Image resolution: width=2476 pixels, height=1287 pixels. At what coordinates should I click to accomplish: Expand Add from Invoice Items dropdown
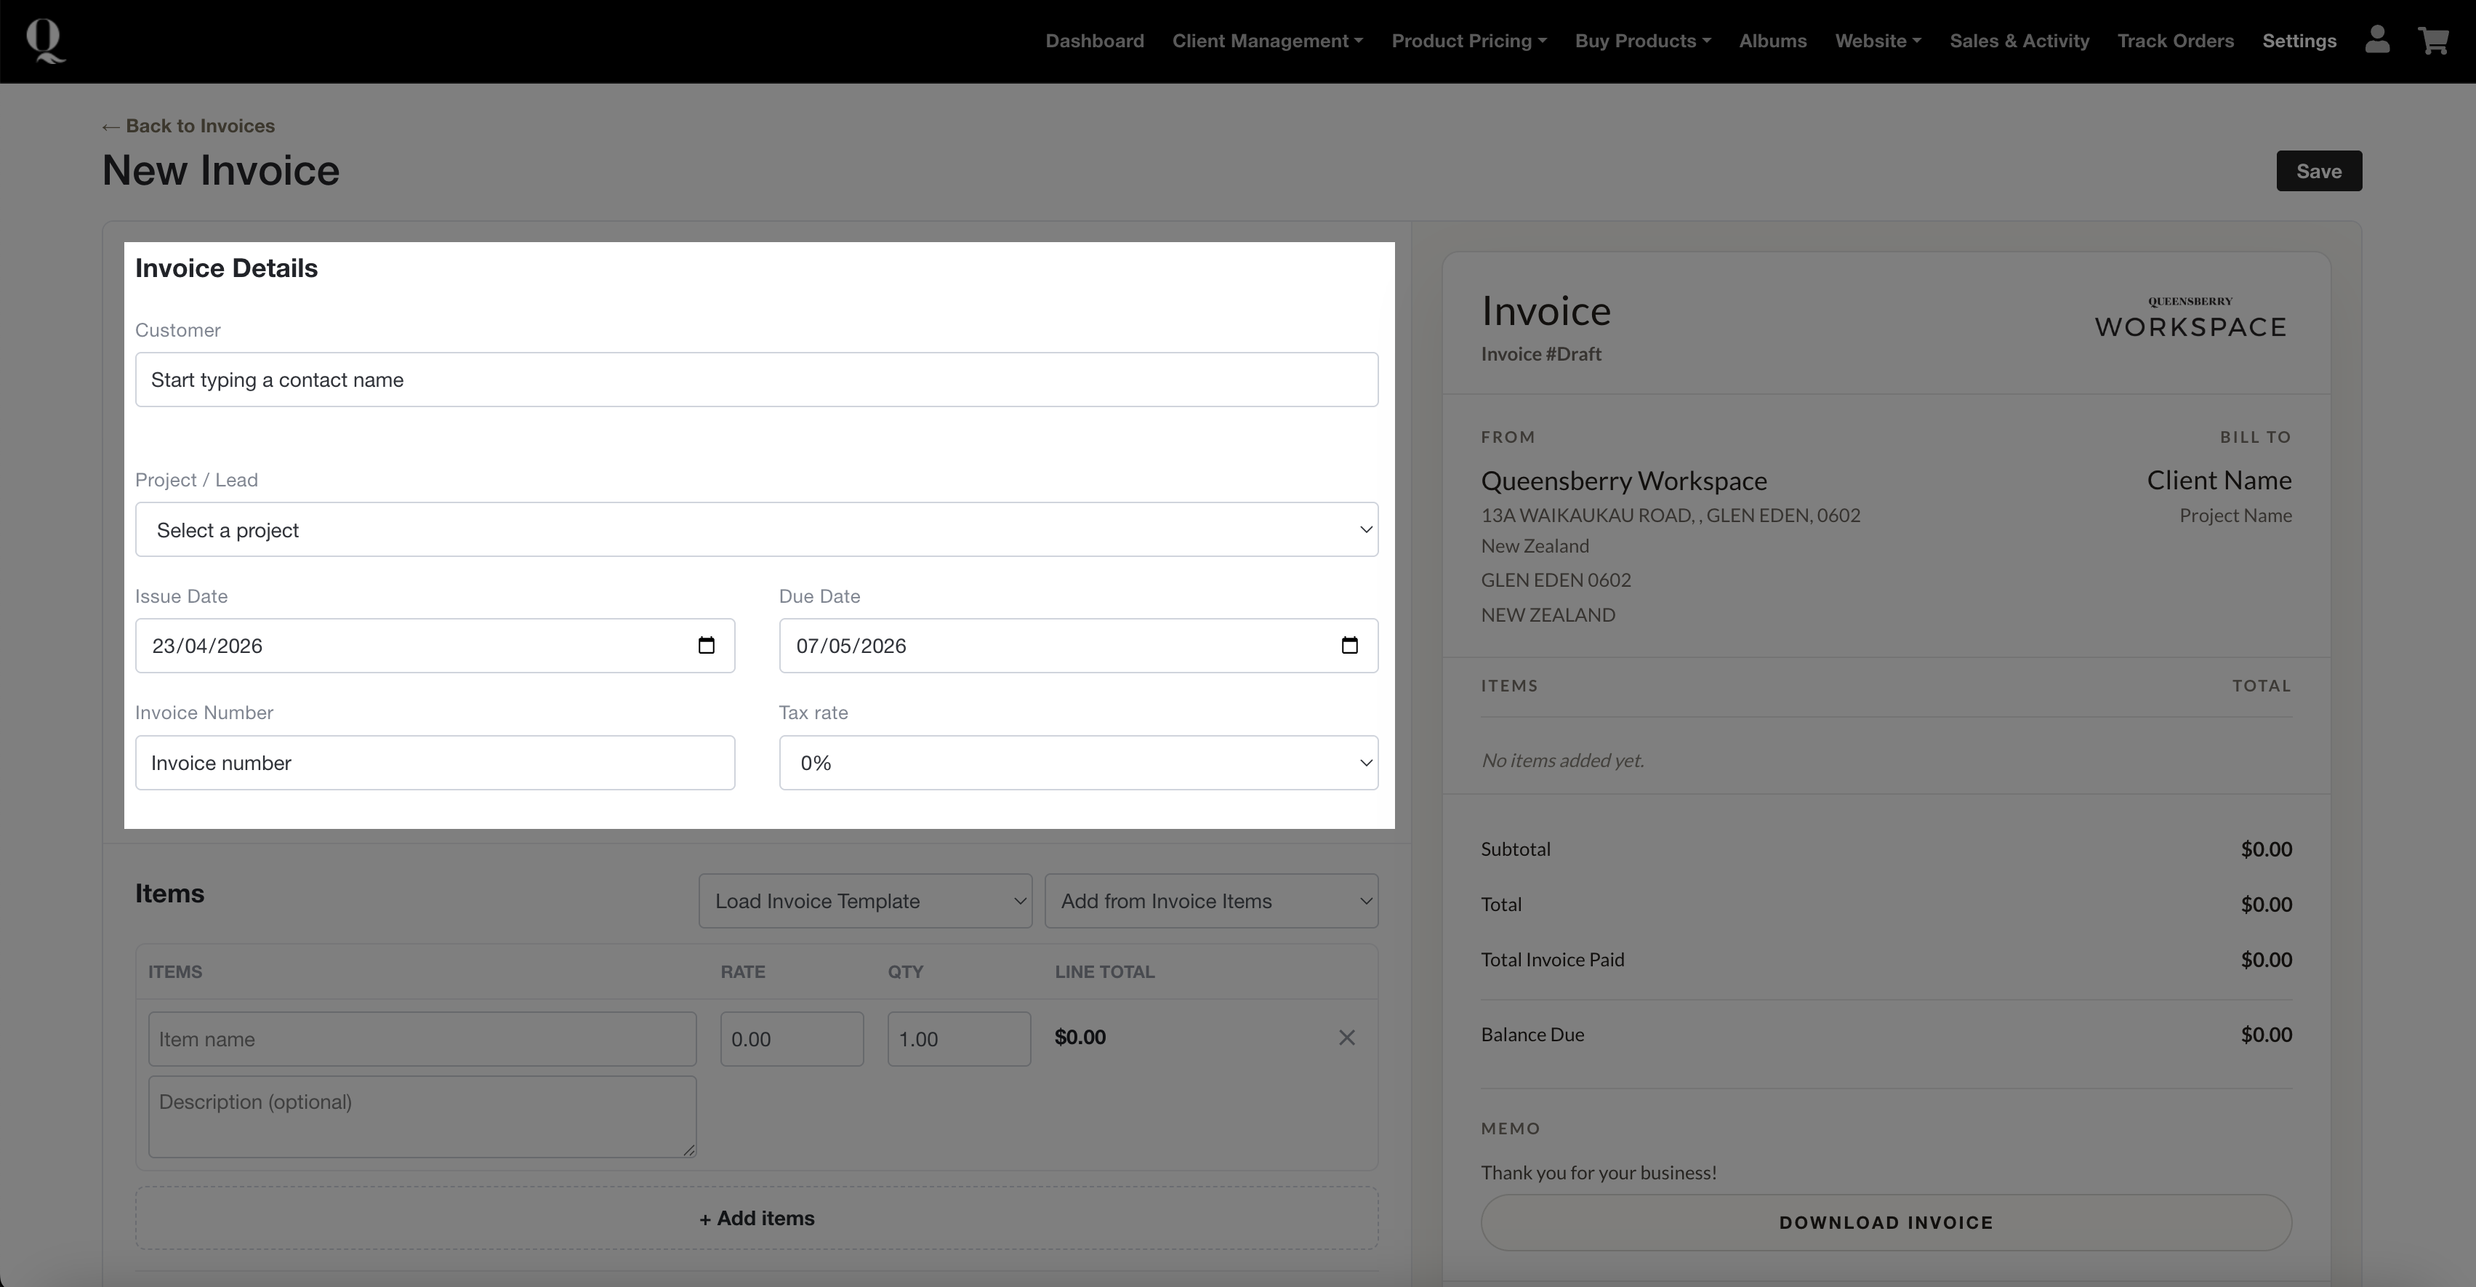(x=1210, y=901)
